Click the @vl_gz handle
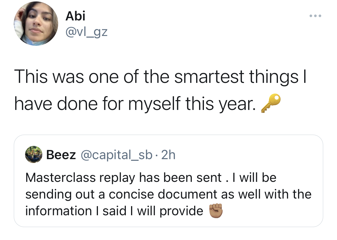This screenshot has width=337, height=240. (86, 32)
